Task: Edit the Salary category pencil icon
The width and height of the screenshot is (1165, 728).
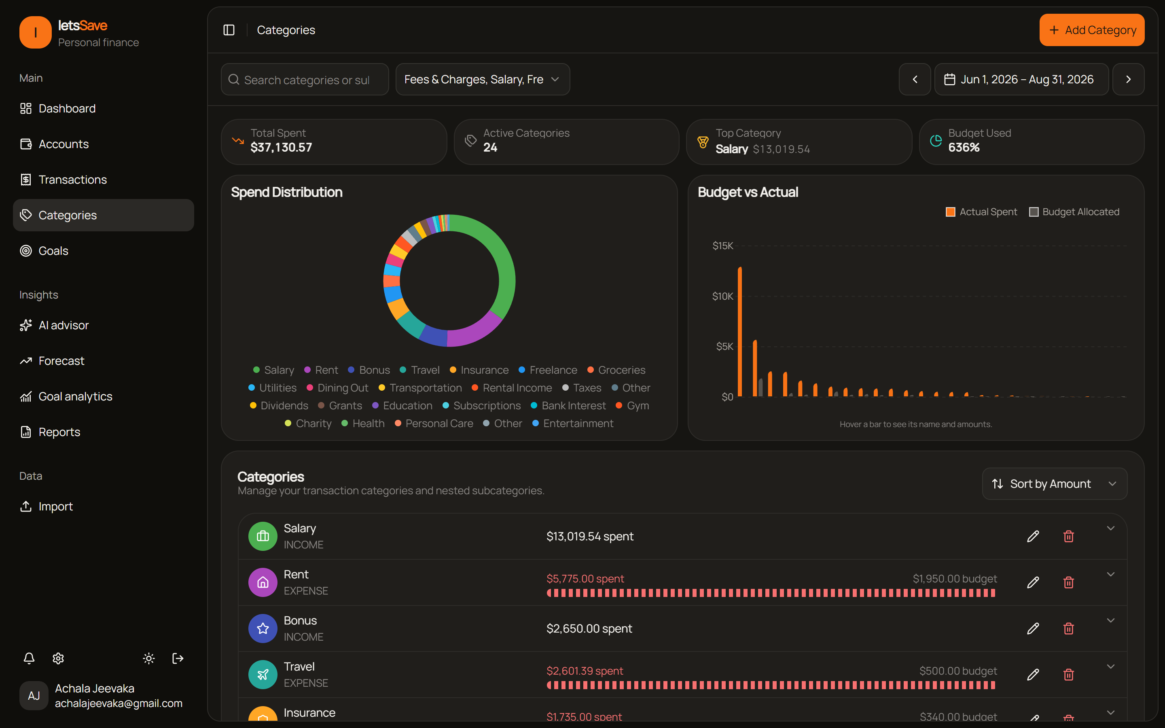Action: point(1033,536)
